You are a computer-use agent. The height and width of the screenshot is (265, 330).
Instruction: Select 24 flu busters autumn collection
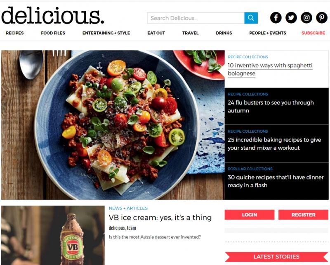(x=271, y=107)
